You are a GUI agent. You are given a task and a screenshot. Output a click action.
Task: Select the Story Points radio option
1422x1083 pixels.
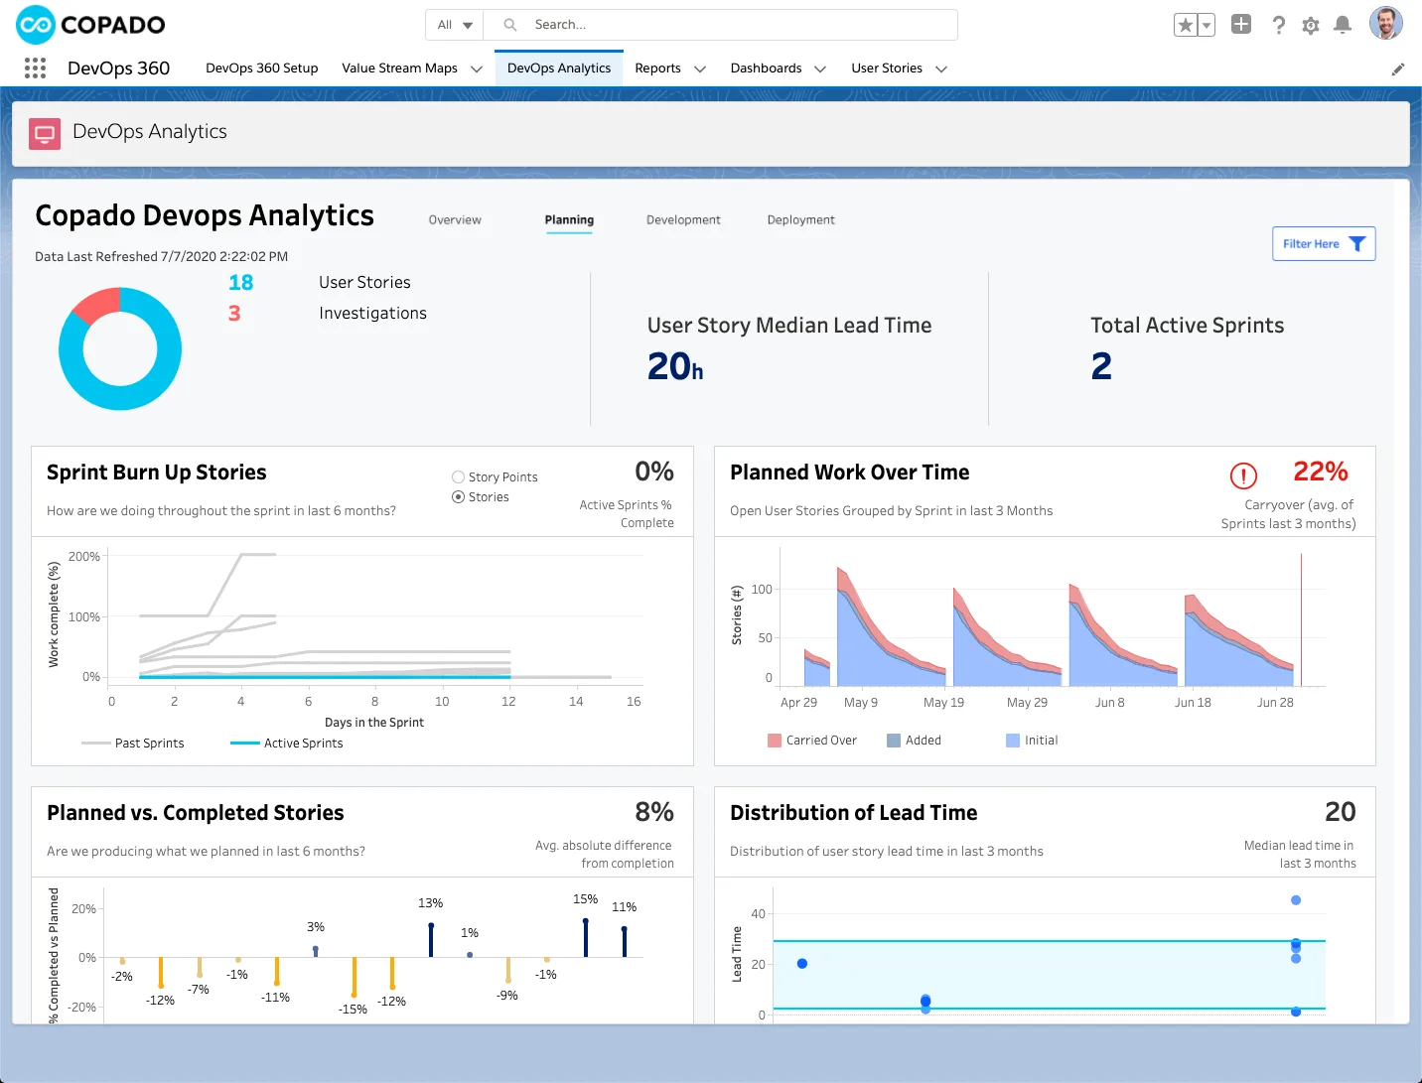458,477
